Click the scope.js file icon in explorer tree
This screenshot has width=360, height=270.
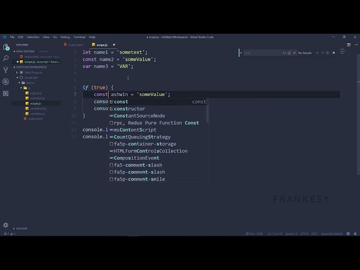27,103
